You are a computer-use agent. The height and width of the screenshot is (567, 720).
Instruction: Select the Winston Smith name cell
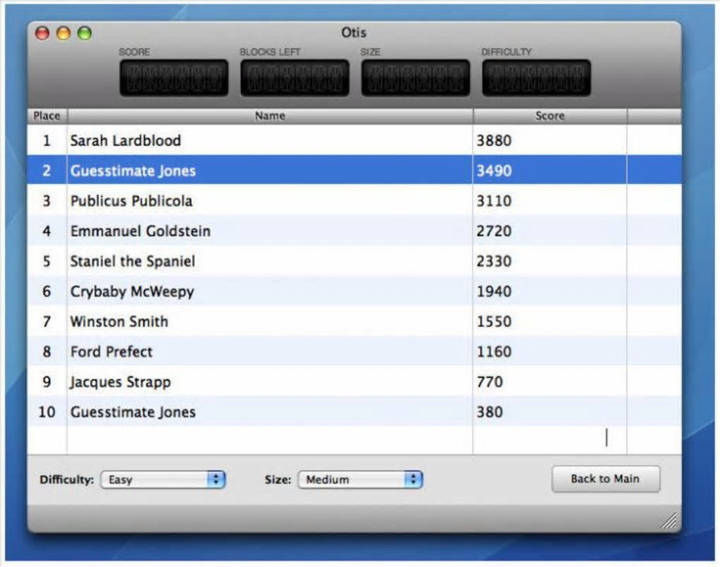(x=270, y=322)
